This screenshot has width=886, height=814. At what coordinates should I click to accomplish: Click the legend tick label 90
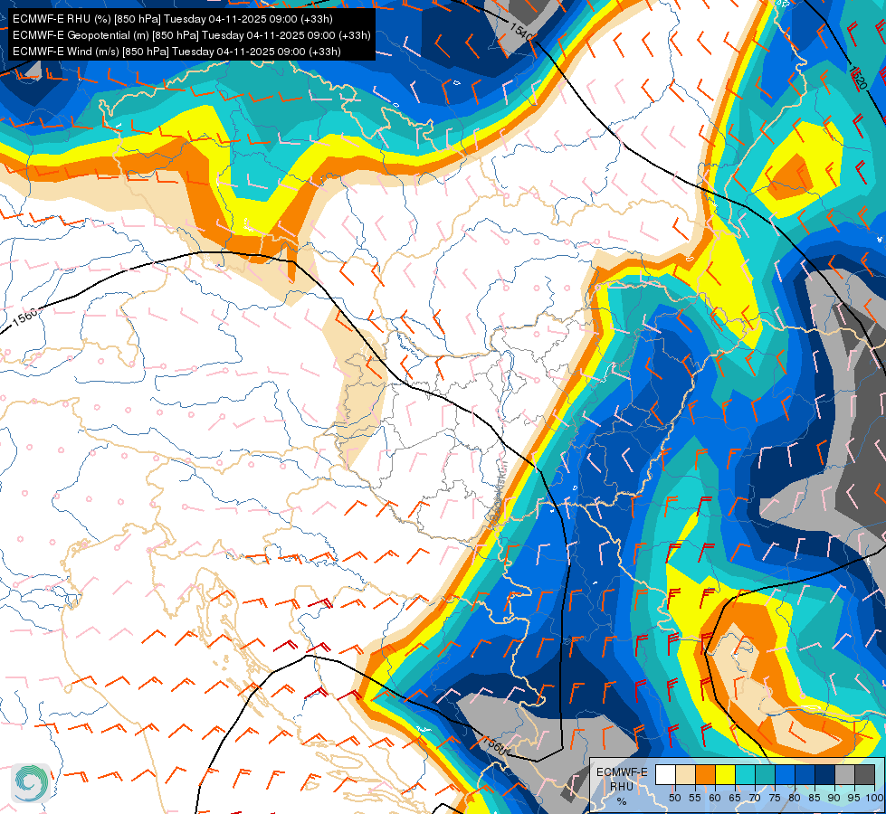tap(834, 799)
